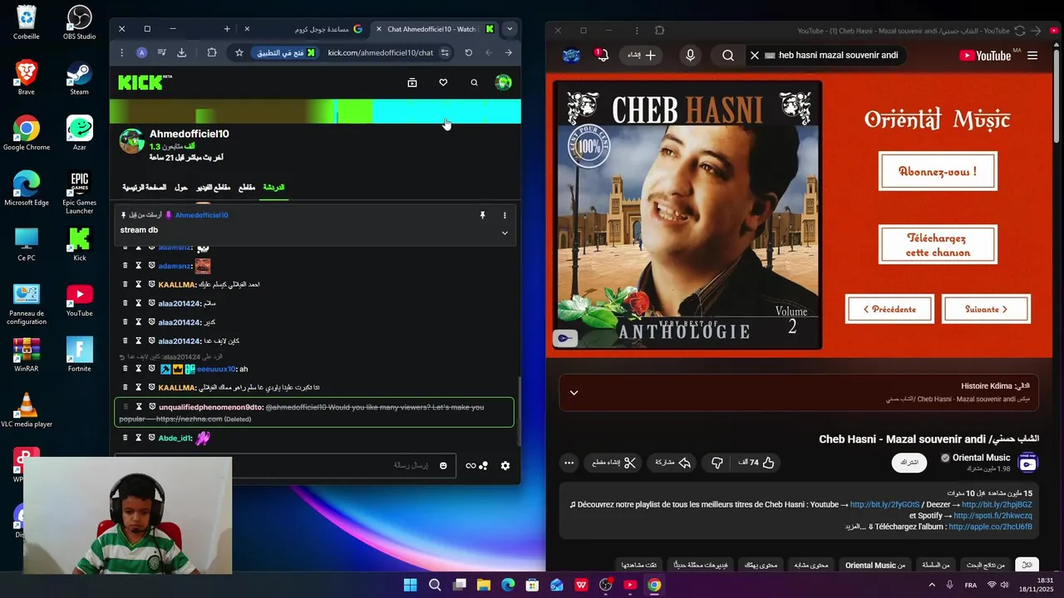
Task: Like the Cheb Hasni video
Action: (x=757, y=463)
